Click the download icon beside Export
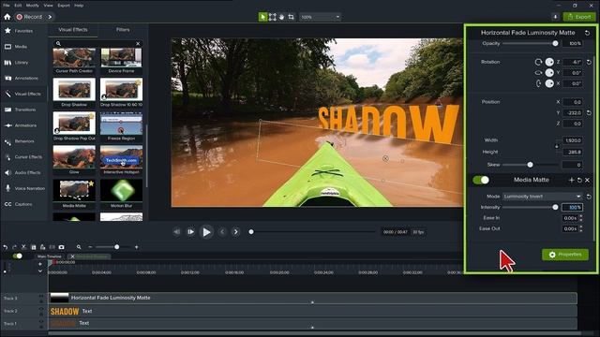Screen dimensions: 600x337 (555, 17)
